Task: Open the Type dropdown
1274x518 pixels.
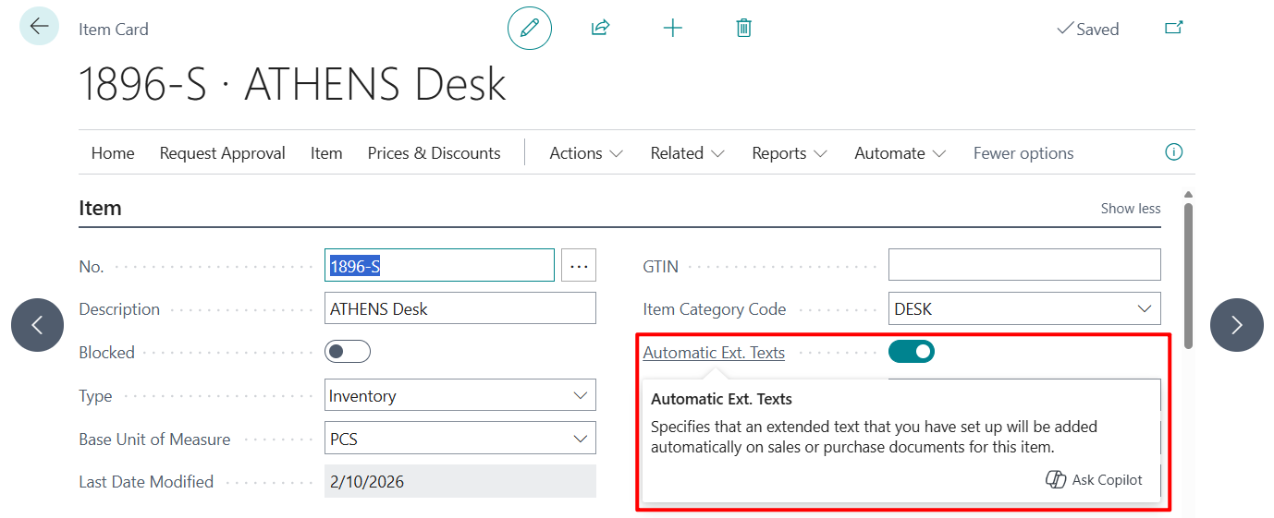Action: coord(580,396)
